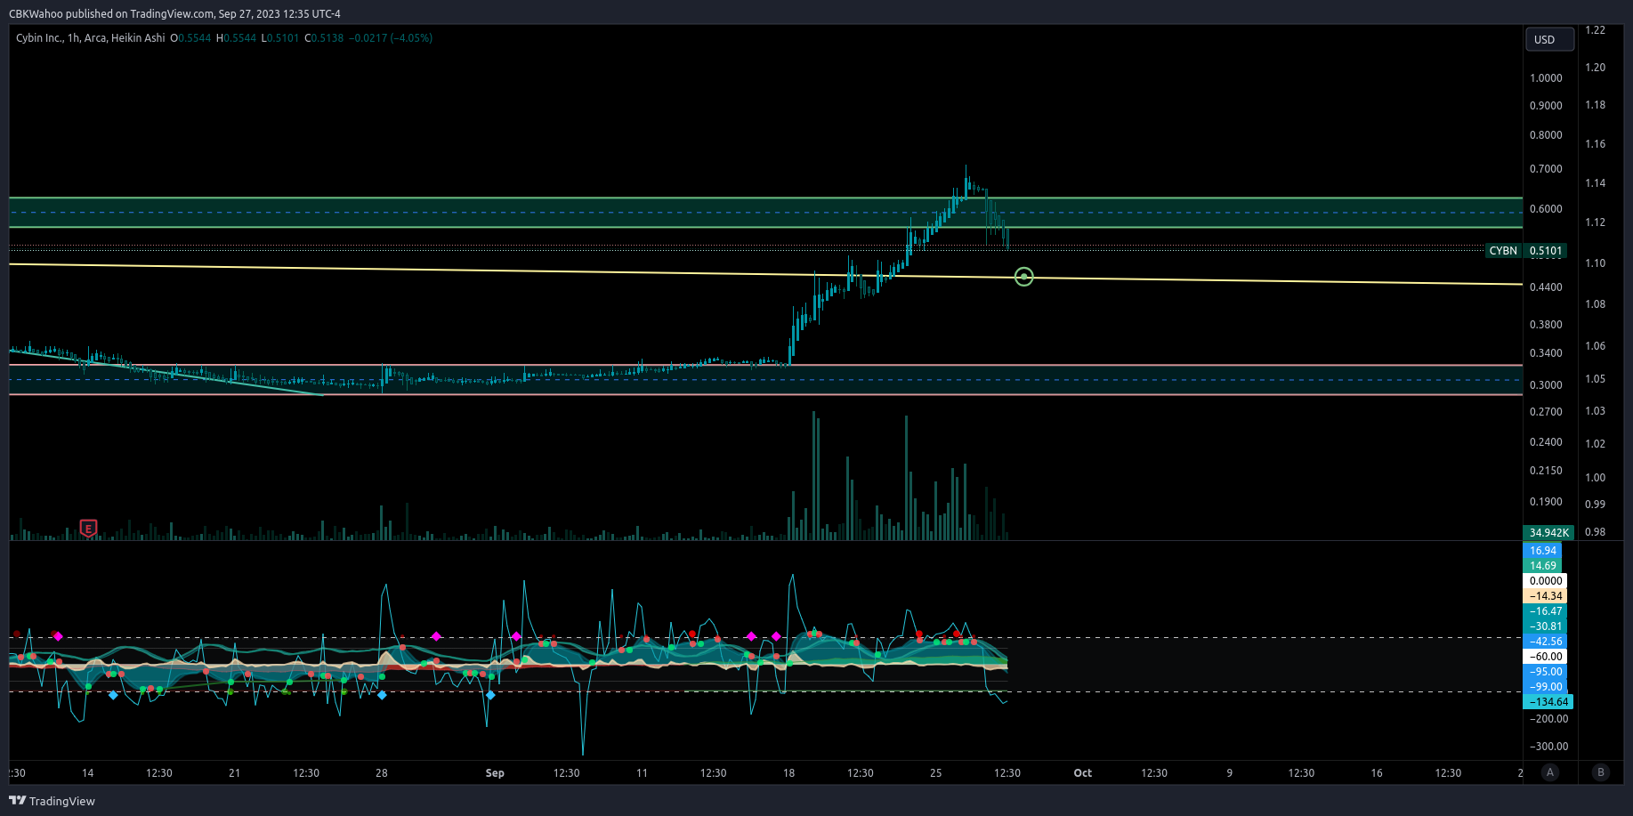The width and height of the screenshot is (1633, 816).
Task: Click the 34.942K volume value label
Action: coord(1549,533)
